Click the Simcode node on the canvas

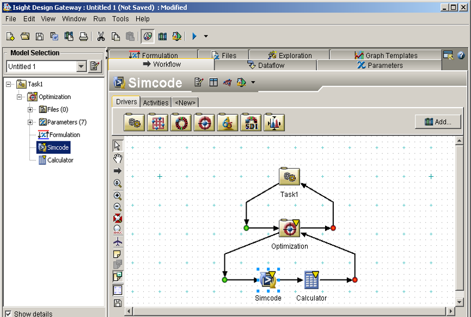click(x=268, y=280)
